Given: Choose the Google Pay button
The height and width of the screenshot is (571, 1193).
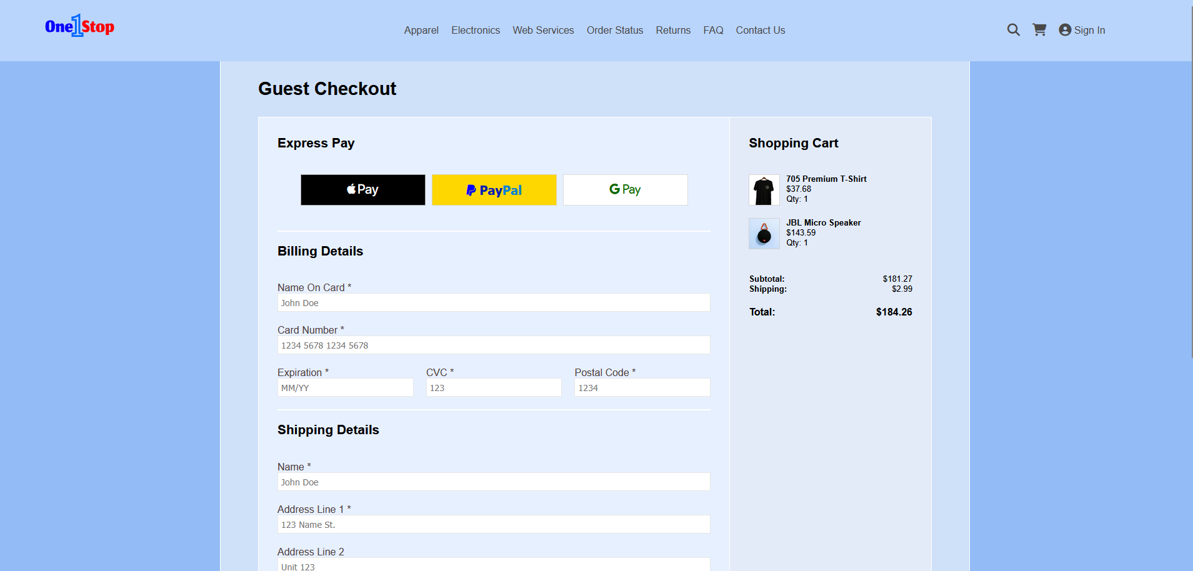Looking at the screenshot, I should point(626,190).
